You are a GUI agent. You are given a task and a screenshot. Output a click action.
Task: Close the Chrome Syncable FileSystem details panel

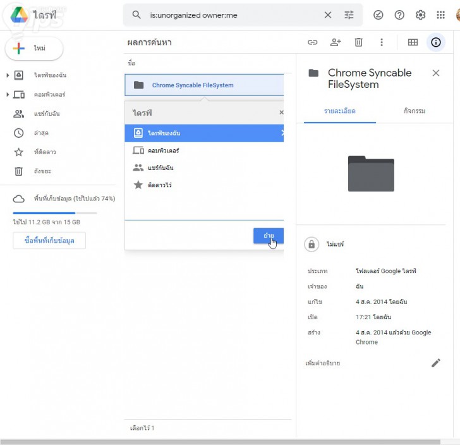(x=436, y=73)
